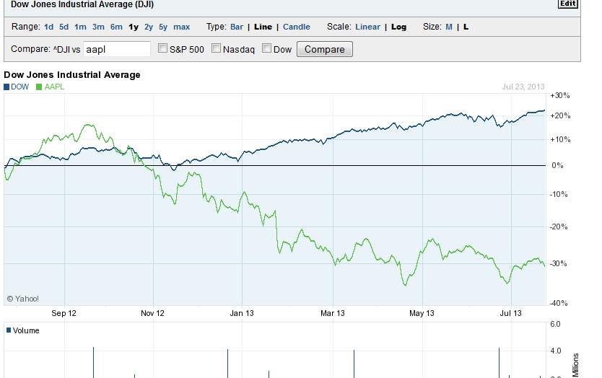
Task: Switch chart type to Candle
Action: [x=297, y=27]
